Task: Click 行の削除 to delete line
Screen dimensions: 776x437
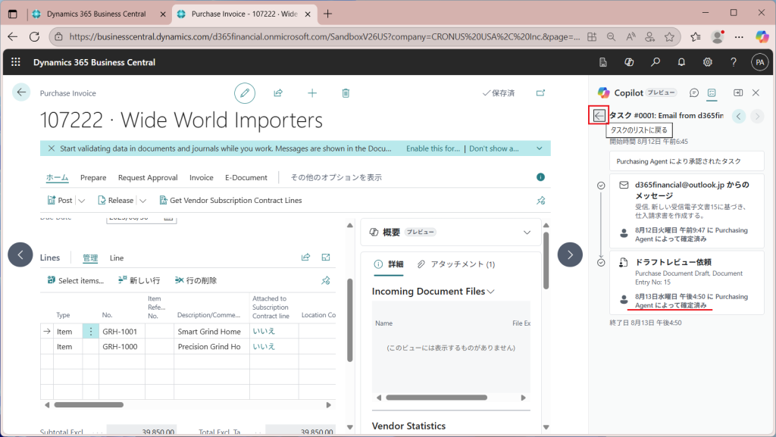Action: pyautogui.click(x=196, y=280)
